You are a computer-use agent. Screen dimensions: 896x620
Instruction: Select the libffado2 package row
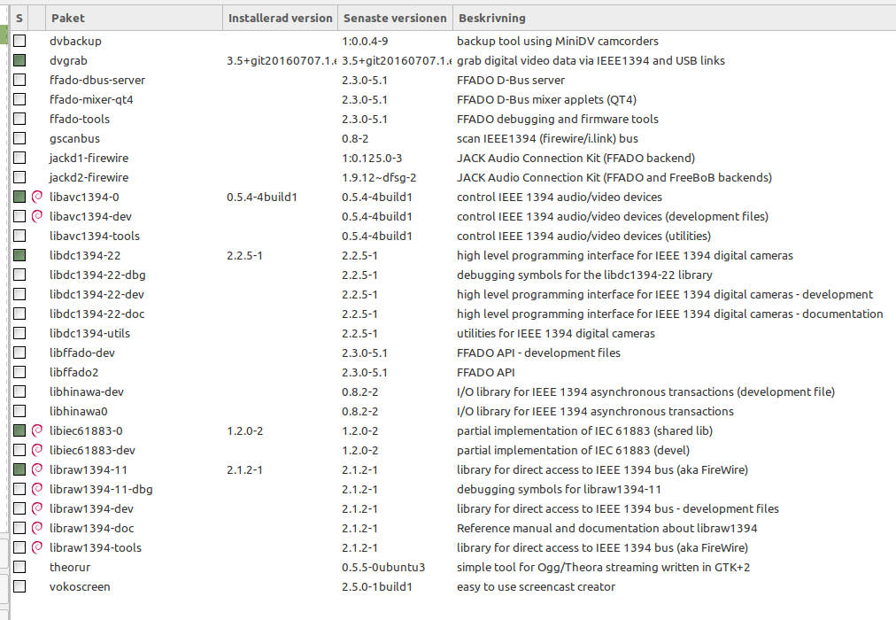74,372
